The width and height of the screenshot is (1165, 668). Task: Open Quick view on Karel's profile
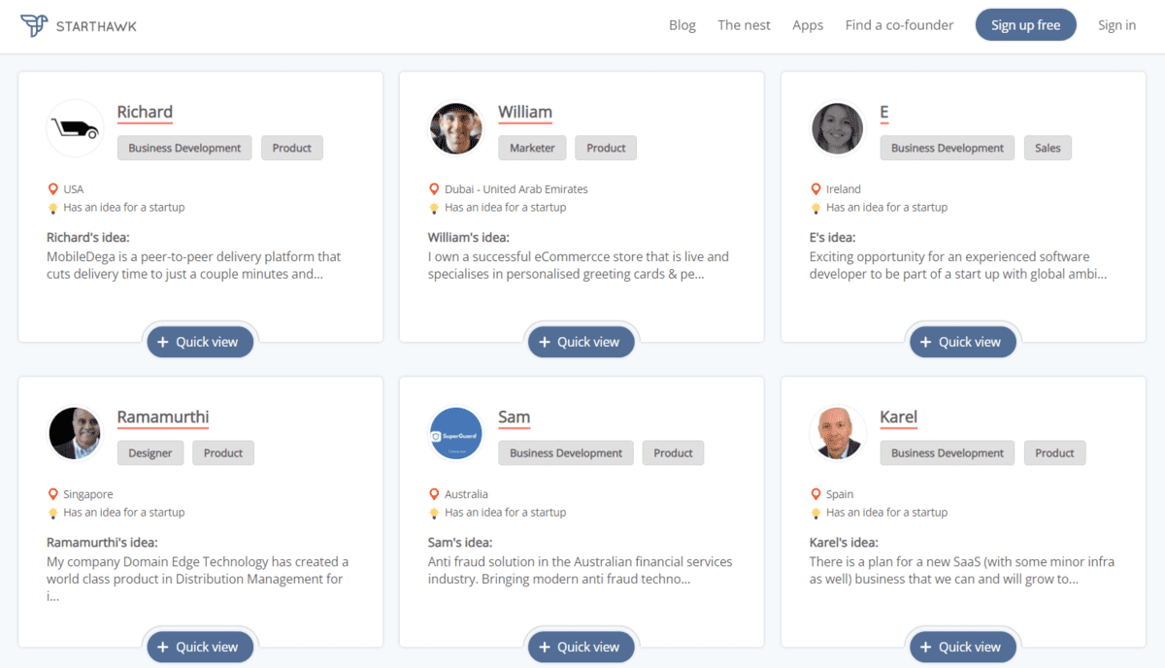point(962,646)
